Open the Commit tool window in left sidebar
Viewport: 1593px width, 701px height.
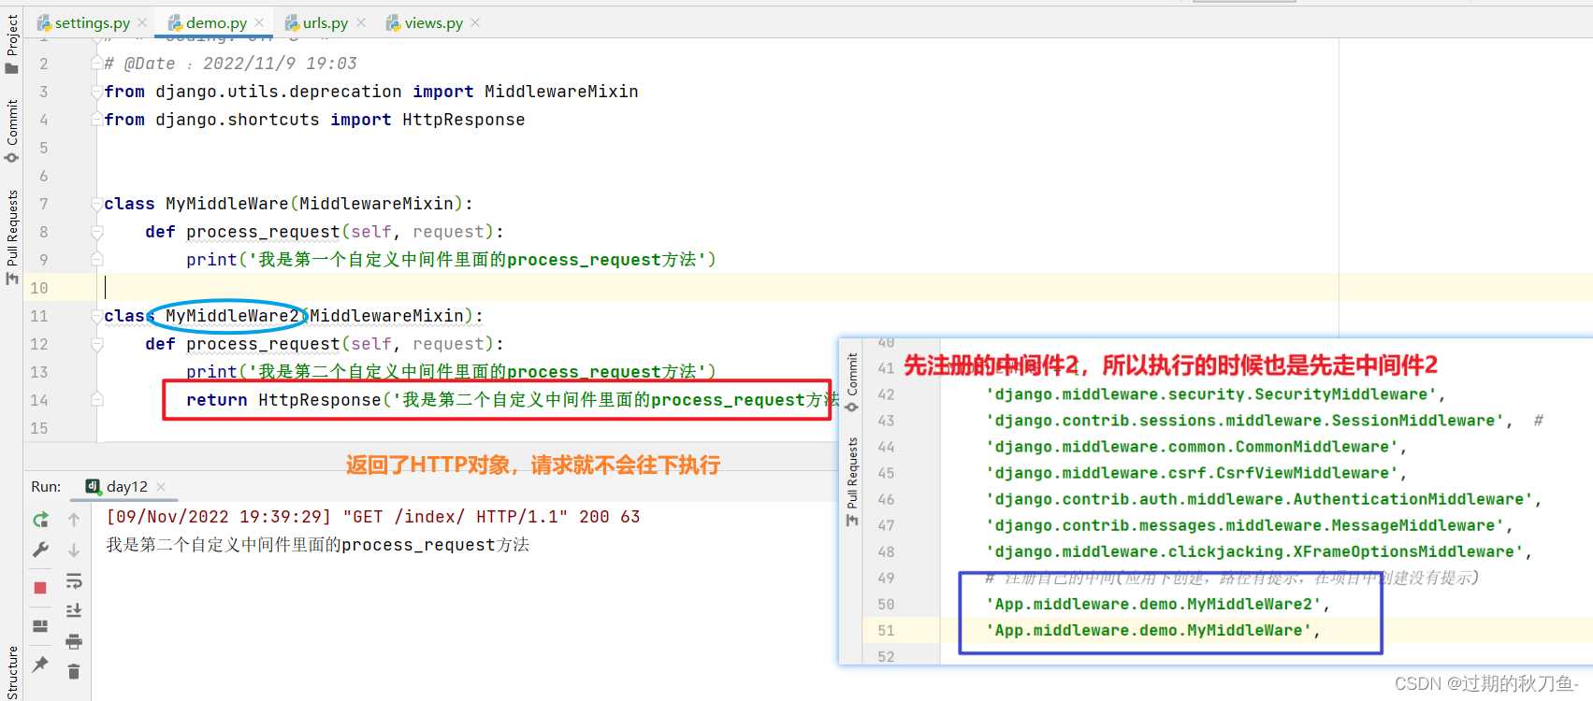[x=12, y=130]
